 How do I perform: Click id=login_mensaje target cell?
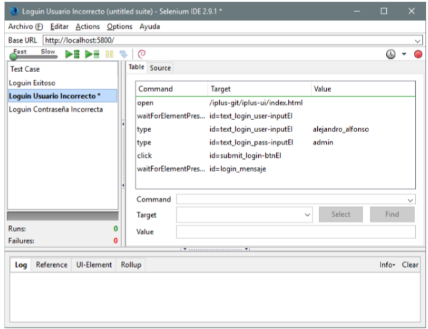click(x=238, y=169)
